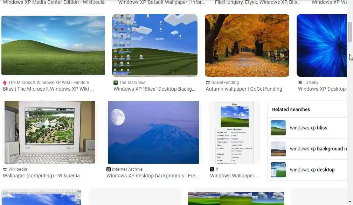Screen dimensions: 353x205
Task: Click the vertical scrollbar thumb
Action: point(350,32)
